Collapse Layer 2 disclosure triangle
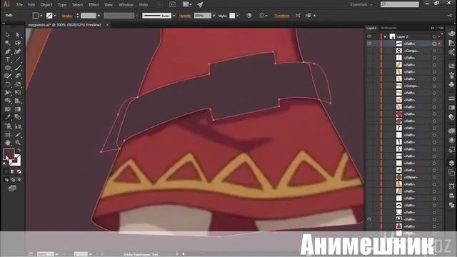The height and width of the screenshot is (257, 457). click(385, 36)
